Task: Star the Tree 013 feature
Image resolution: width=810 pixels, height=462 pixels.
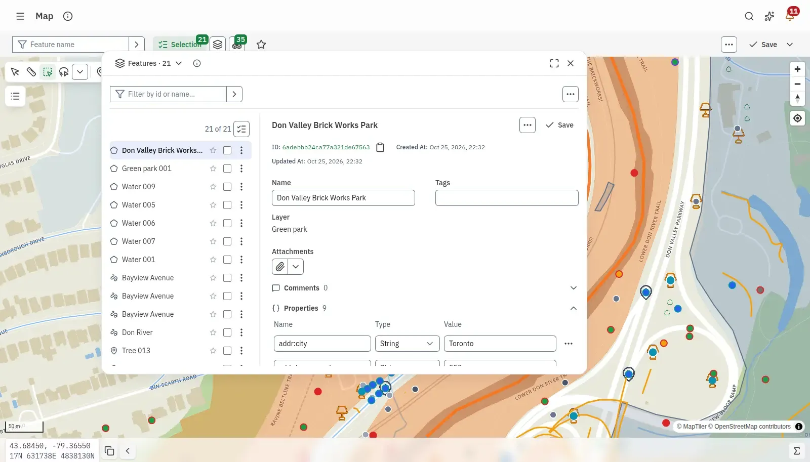Action: click(213, 351)
